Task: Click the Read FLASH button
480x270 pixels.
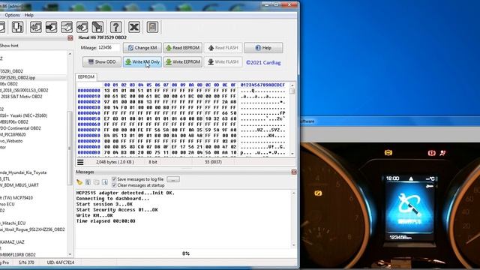Action: (x=223, y=48)
